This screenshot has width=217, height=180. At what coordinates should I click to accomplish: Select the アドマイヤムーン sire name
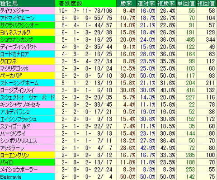18,18
